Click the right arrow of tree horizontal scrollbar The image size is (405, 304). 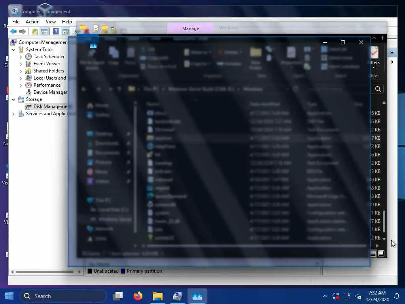[x=79, y=272]
